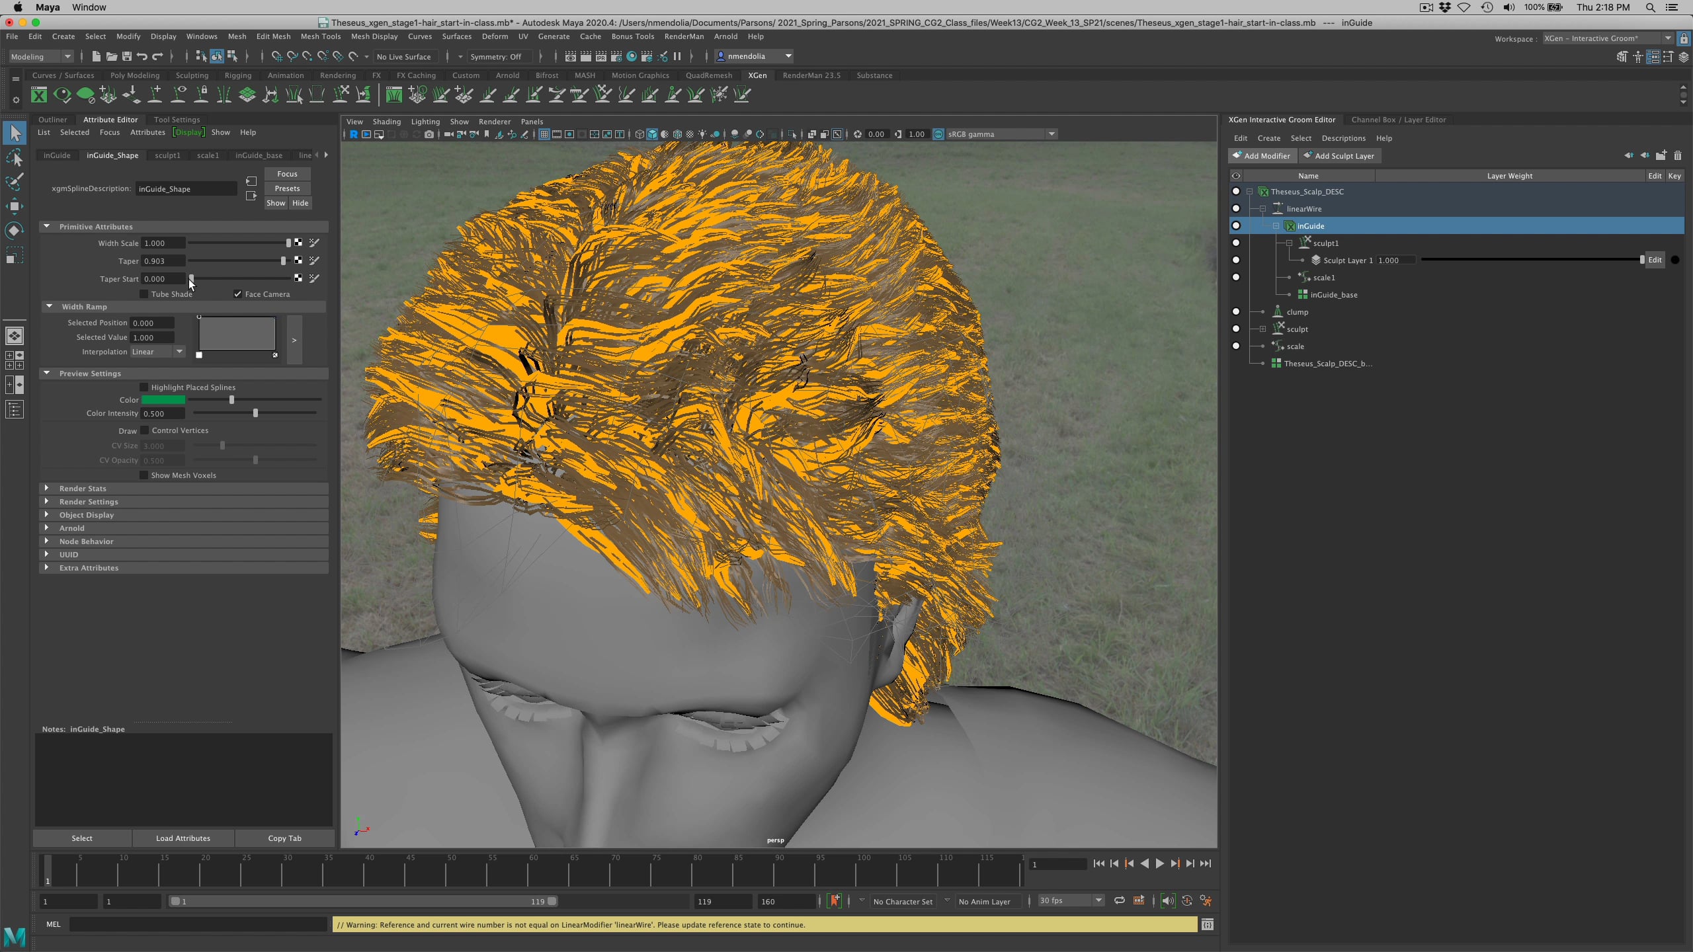
Task: Enable the Highlight Placed Splines checkbox
Action: pos(144,387)
